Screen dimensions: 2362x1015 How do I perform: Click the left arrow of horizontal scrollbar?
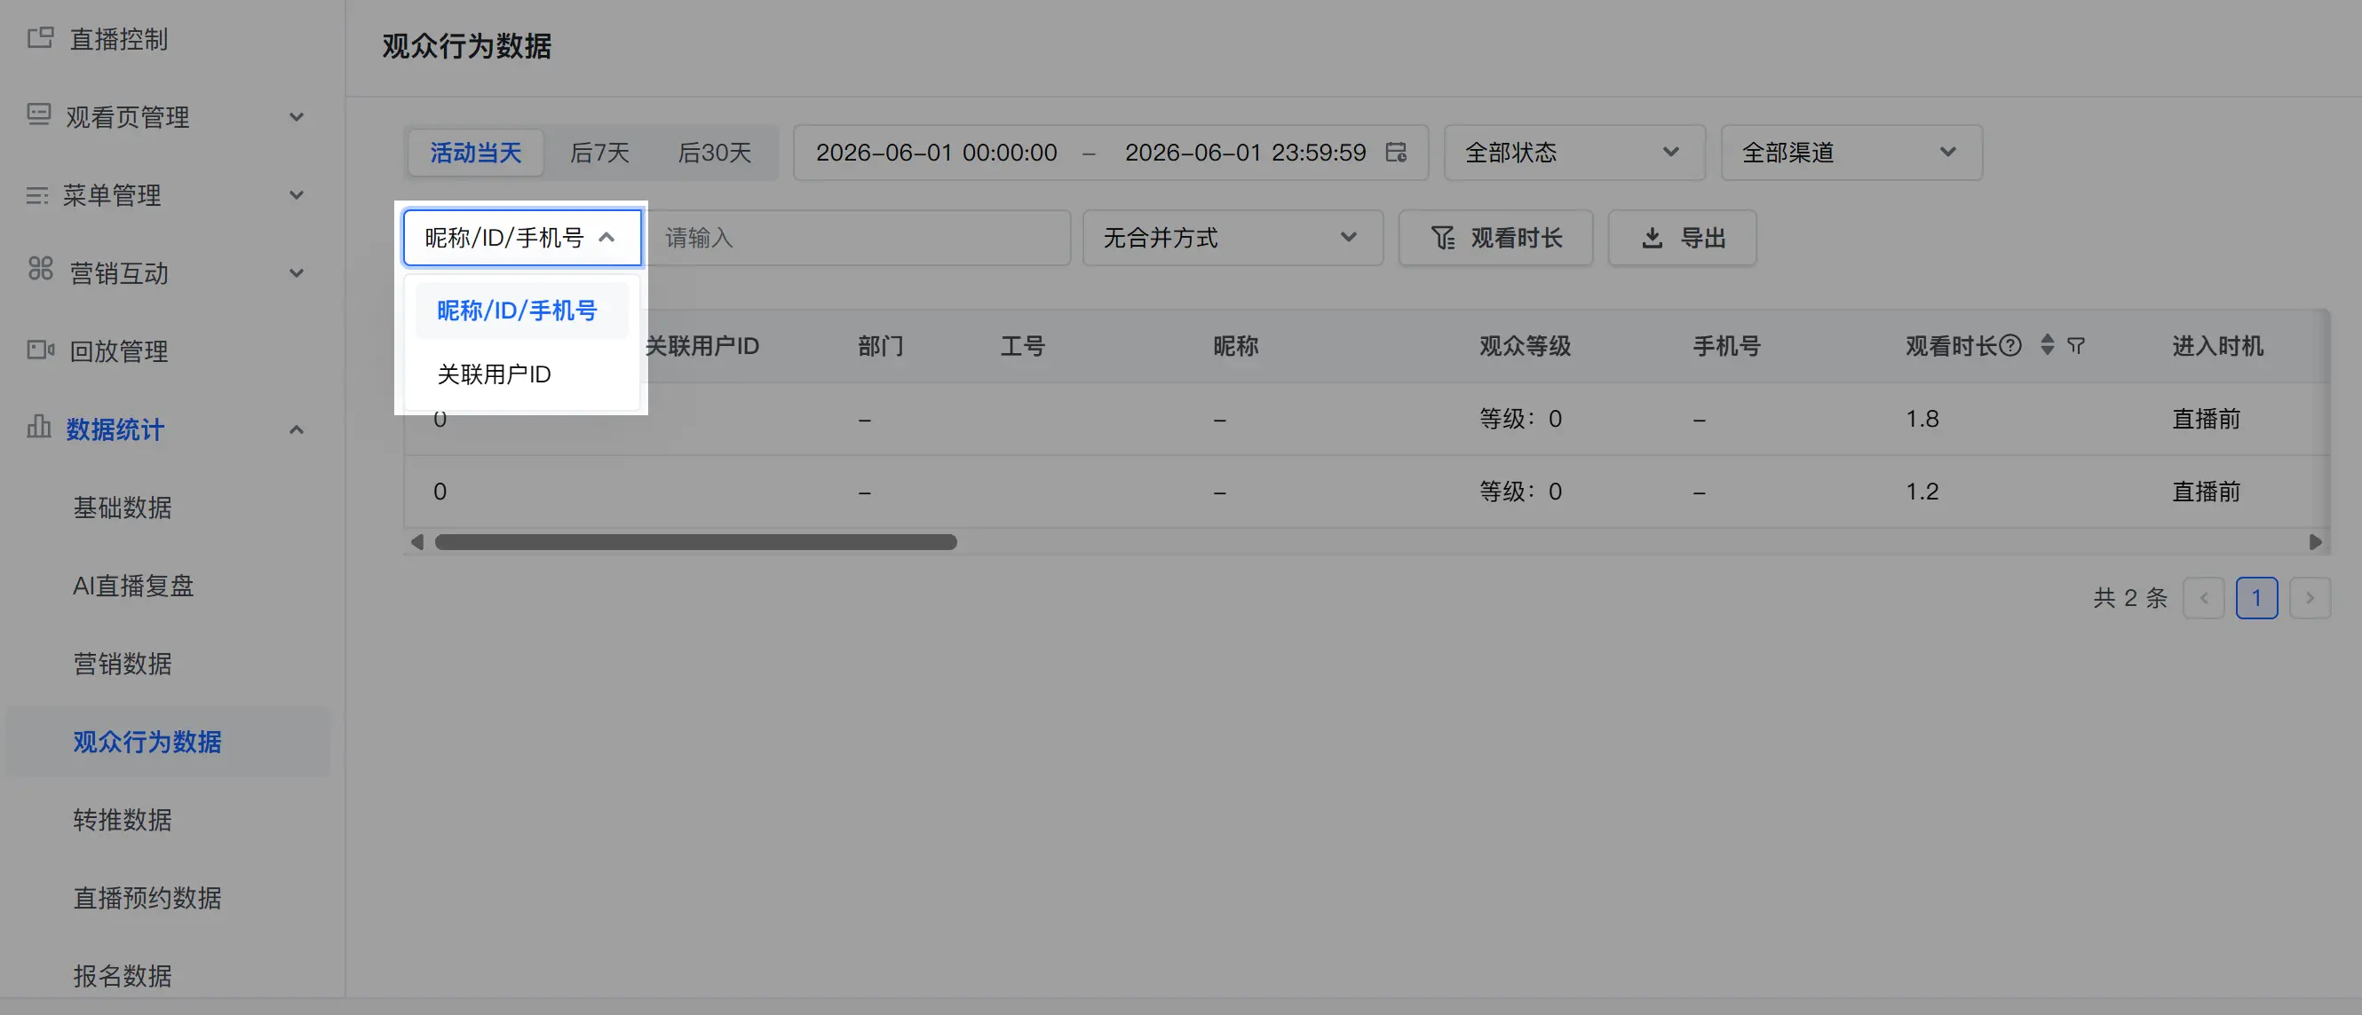[x=417, y=542]
